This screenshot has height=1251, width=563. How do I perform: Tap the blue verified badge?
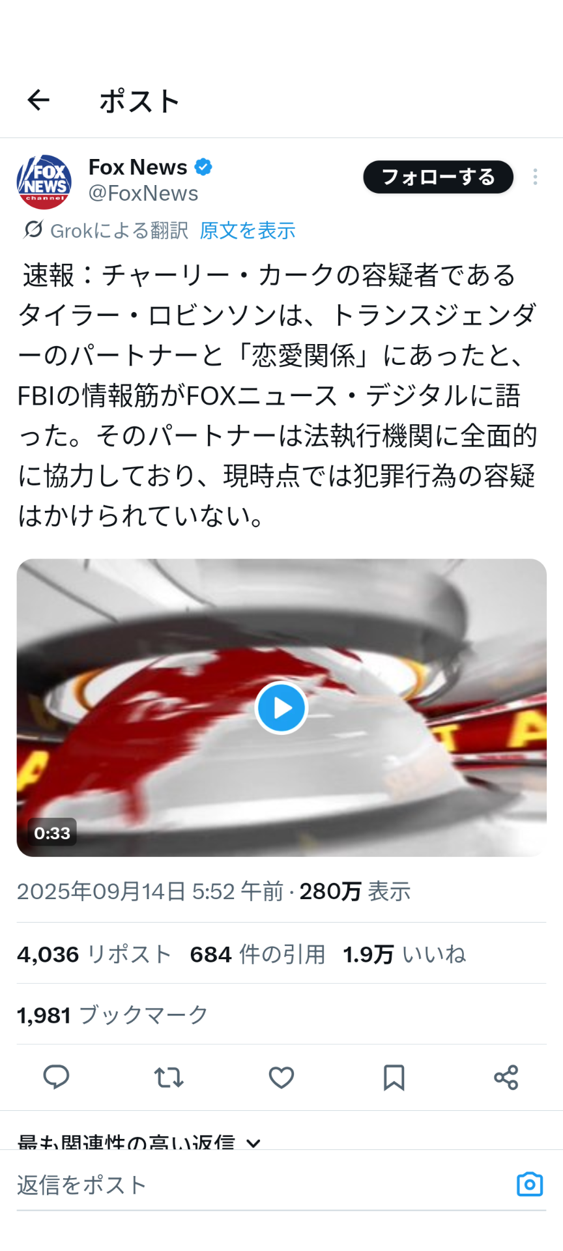pos(203,167)
